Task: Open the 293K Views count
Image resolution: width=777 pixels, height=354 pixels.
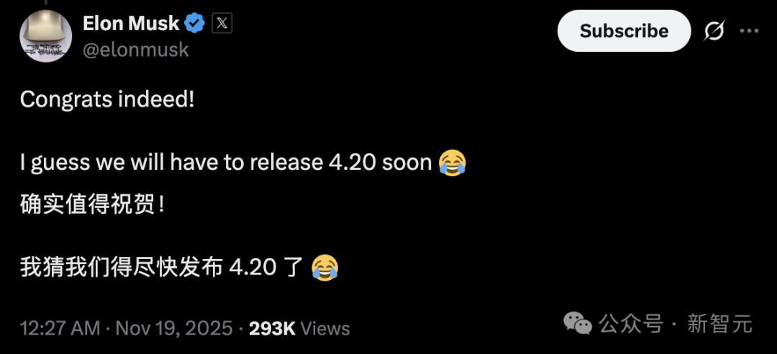Action: click(299, 329)
